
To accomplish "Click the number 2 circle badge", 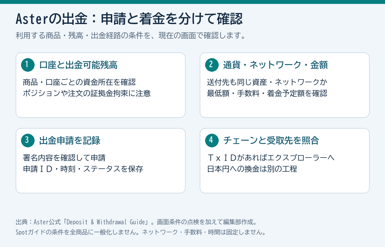I will [212, 65].
